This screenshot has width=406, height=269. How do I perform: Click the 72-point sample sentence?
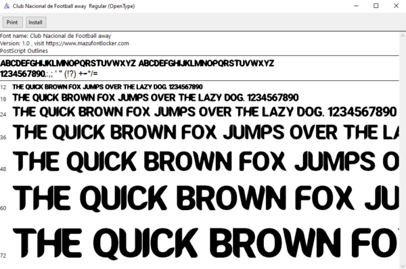[x=206, y=243]
